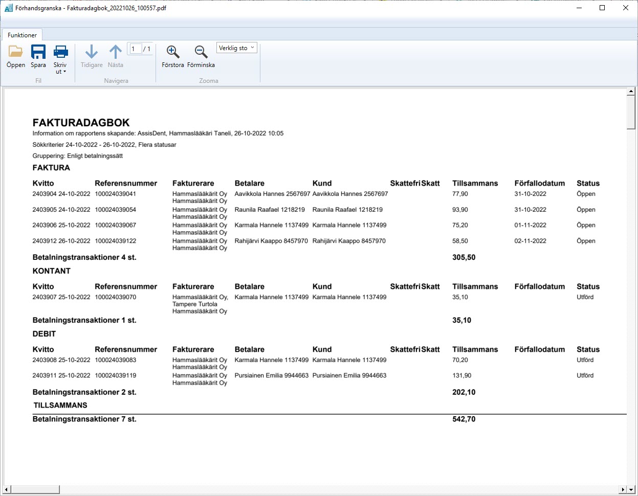Click the Skriv ut printer icon
This screenshot has width=638, height=496.
60,53
